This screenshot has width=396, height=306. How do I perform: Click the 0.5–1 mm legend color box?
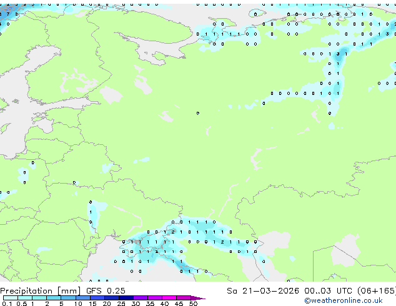tap(25, 298)
